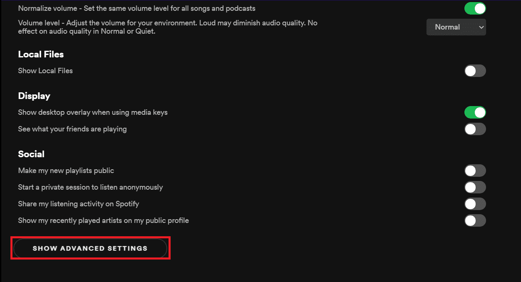The height and width of the screenshot is (282, 521).
Task: Turn off desktop overlay media keys toggle
Action: pos(475,112)
